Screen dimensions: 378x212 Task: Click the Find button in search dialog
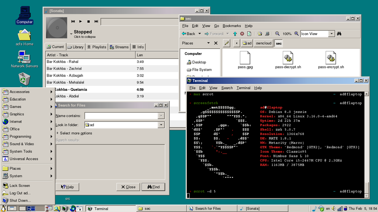(x=153, y=187)
